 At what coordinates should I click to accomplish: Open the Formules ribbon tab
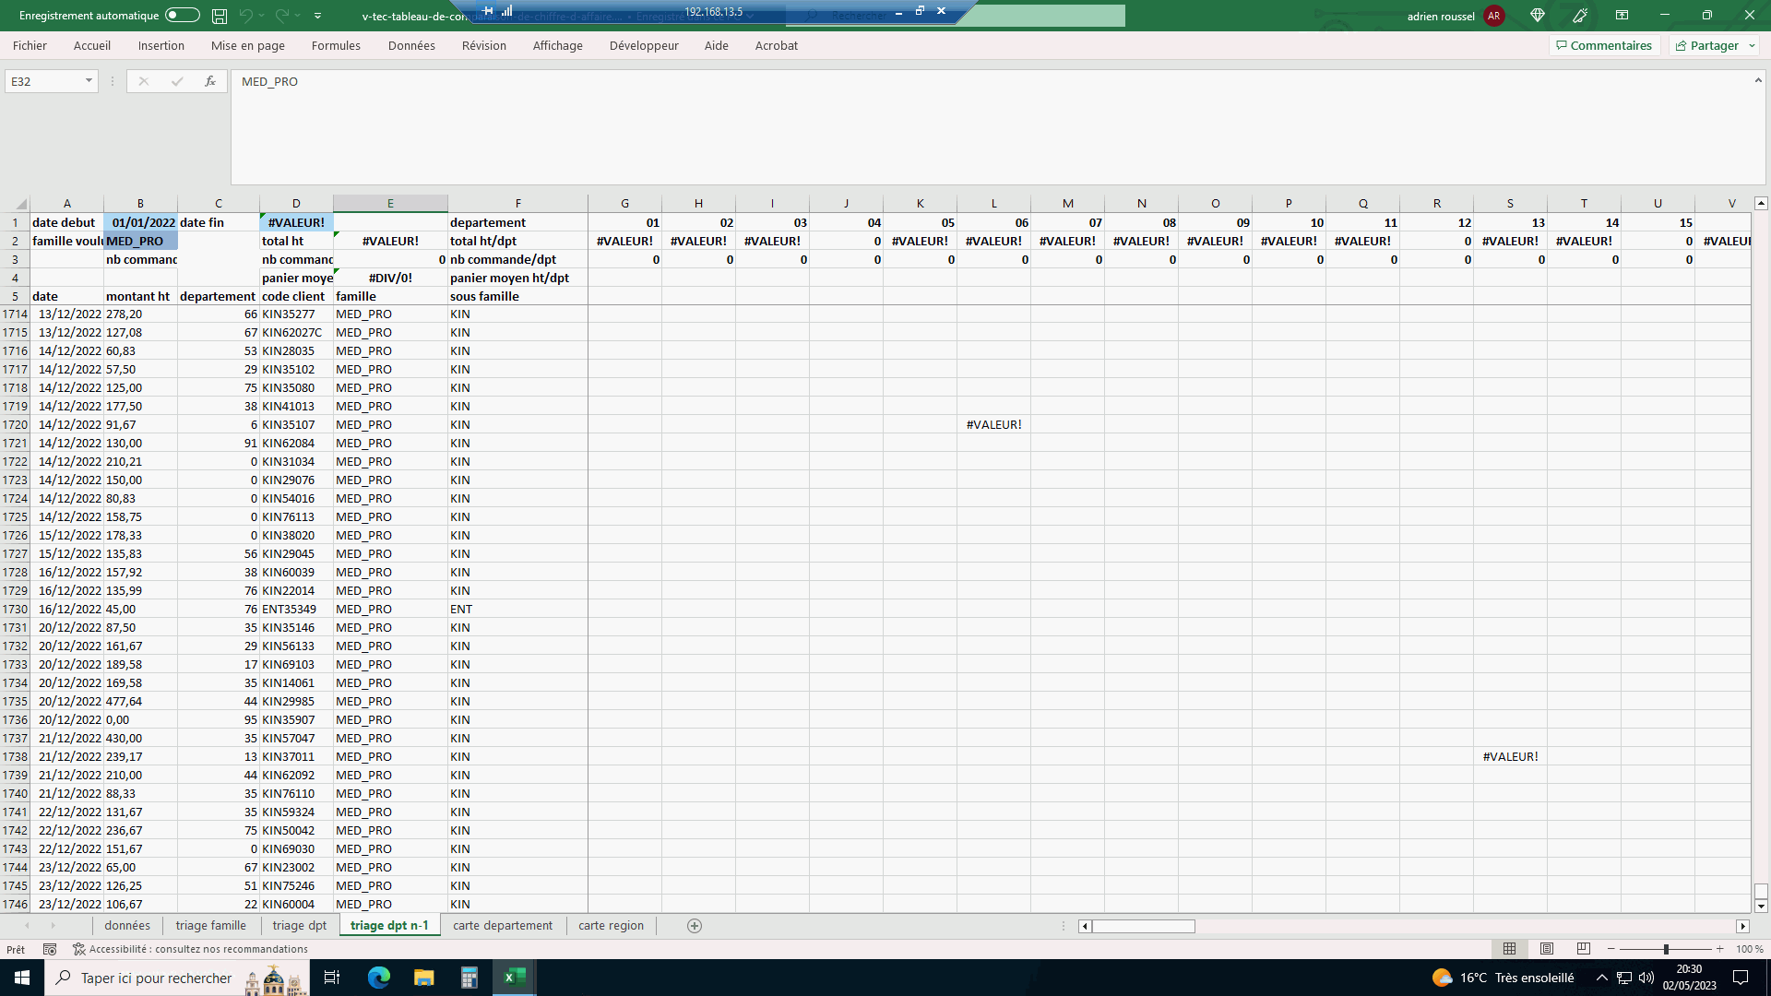[x=336, y=45]
